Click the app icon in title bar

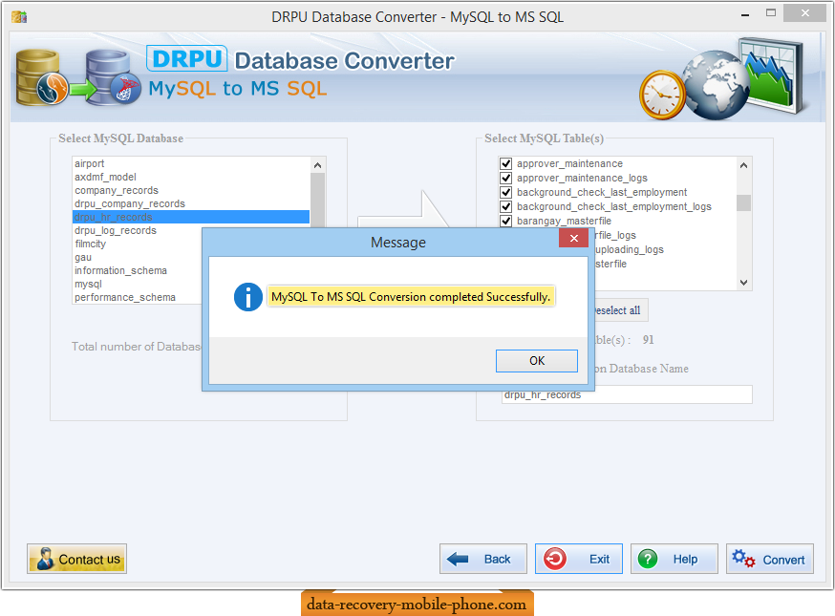[17, 16]
